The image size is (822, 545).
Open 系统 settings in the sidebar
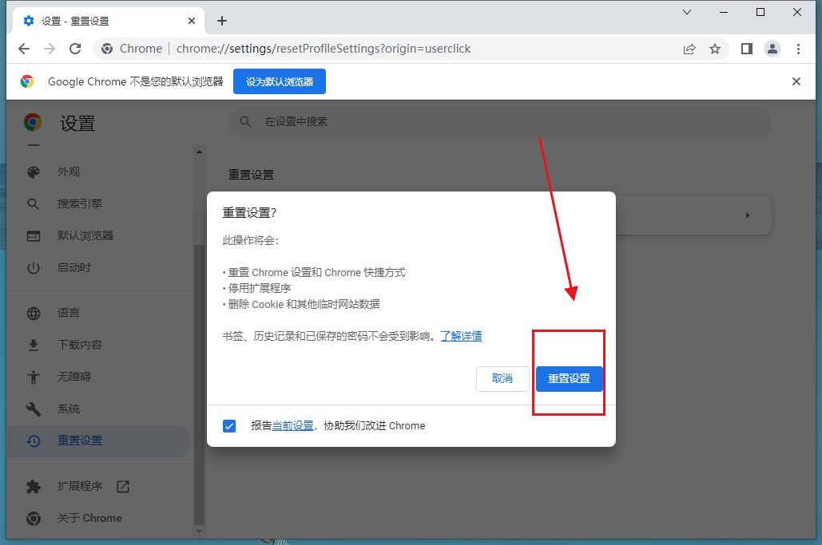tap(98, 409)
